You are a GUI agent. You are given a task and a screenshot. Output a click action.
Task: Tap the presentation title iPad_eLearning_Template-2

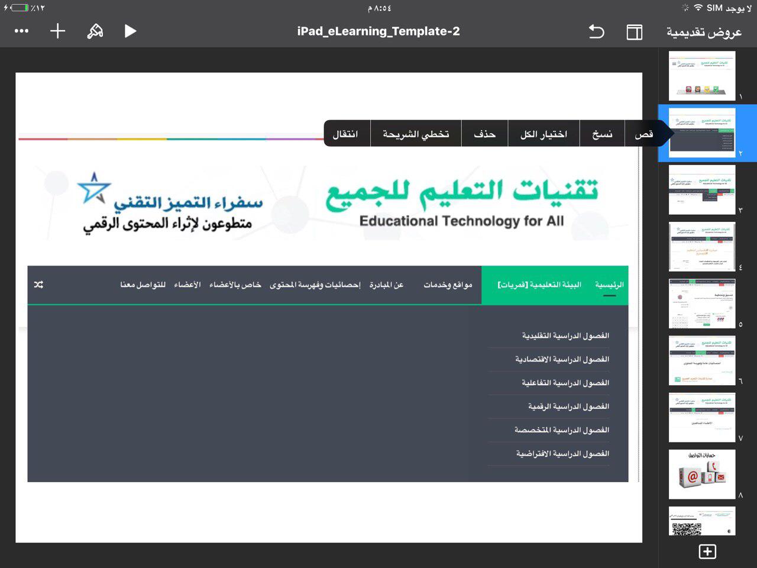coord(378,31)
